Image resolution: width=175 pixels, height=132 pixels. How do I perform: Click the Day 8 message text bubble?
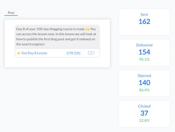(x=57, y=36)
